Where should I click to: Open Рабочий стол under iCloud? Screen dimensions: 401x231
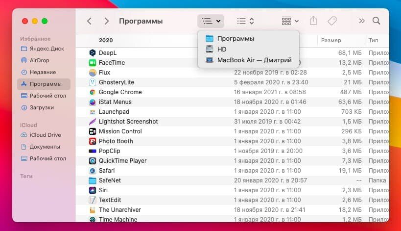(x=44, y=158)
